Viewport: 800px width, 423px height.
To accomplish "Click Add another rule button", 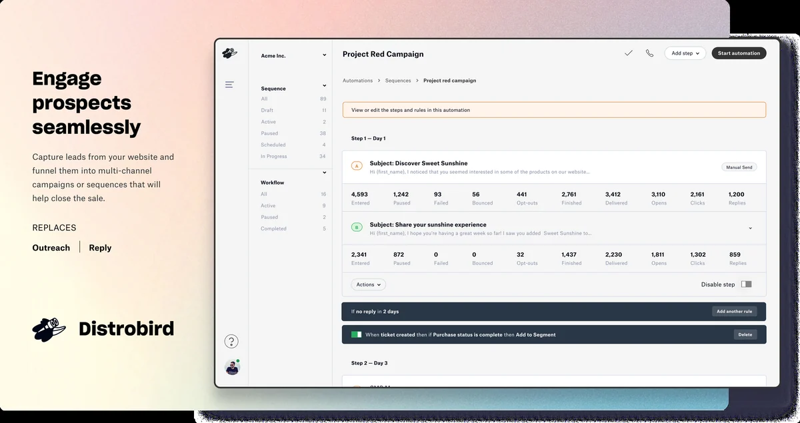I will tap(735, 311).
